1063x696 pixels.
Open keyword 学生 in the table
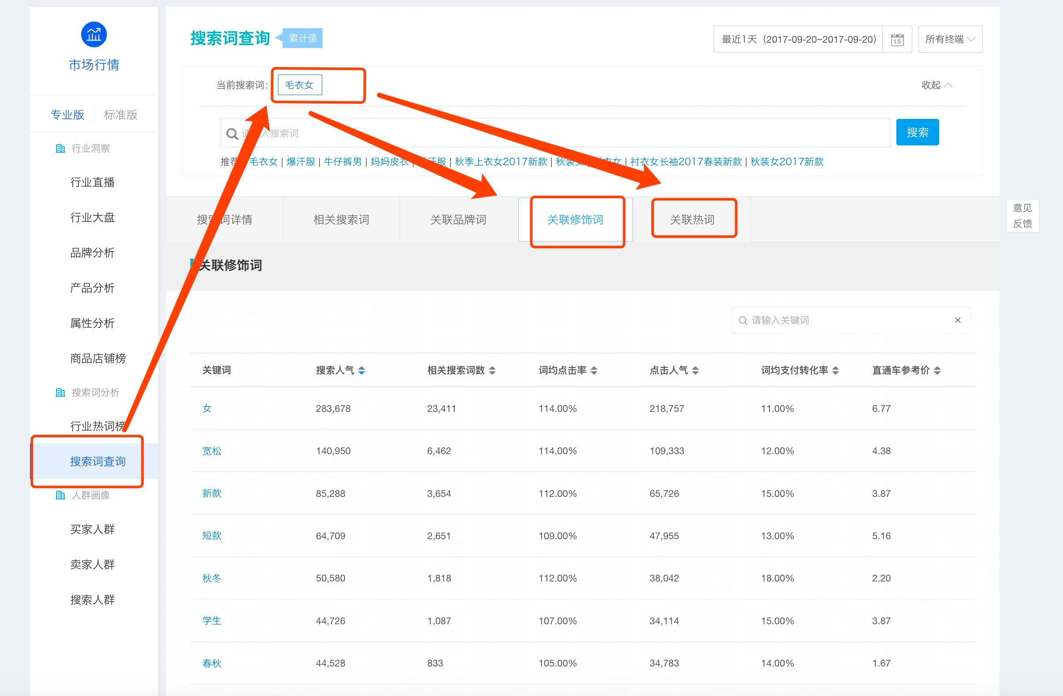tap(212, 621)
